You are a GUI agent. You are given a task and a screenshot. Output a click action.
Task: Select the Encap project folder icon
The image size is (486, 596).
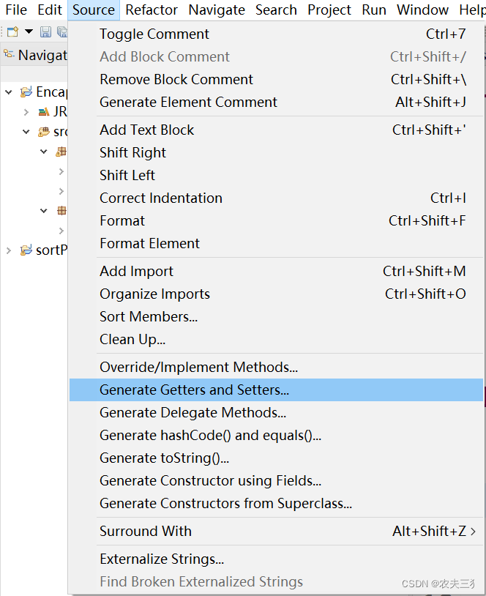26,92
